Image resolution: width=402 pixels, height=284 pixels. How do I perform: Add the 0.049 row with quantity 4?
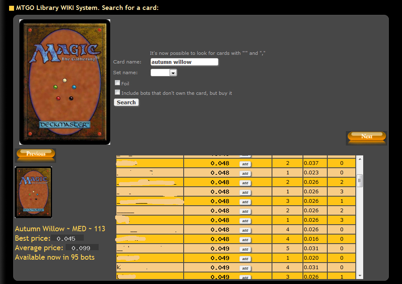click(245, 268)
